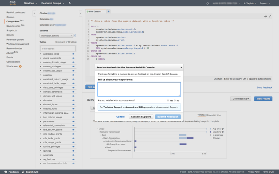Viewport: 279px width, 174px height.
Task: Open Saved queries in sidebar
Action: pos(13,26)
